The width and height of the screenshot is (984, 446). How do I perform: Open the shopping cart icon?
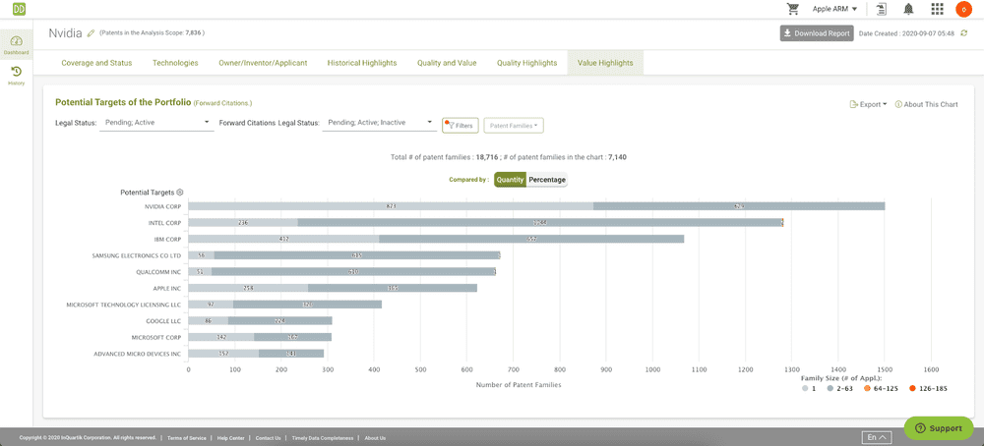793,9
